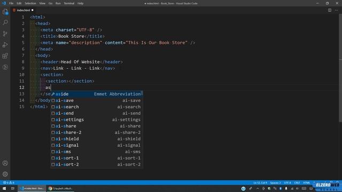Screen dimensions: 342x192
Task: Open Task View on the taskbar
Action: pos(13,188)
